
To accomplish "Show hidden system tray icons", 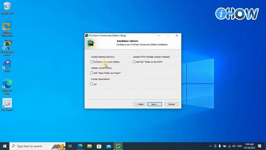I will (x=211, y=146).
